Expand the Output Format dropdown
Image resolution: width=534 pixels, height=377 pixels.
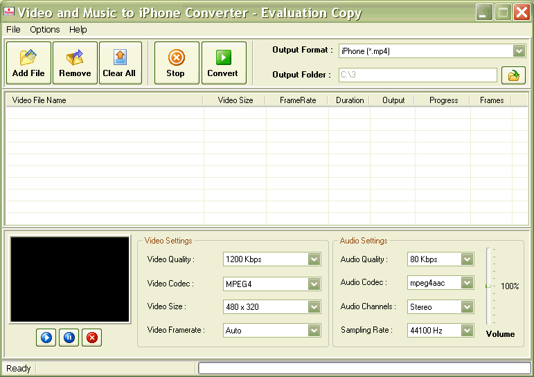519,51
